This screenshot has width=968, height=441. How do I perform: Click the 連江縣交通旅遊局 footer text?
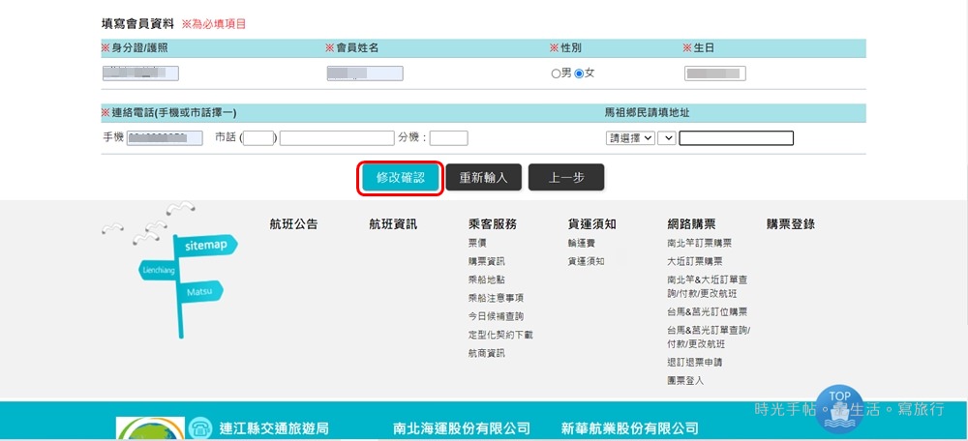[274, 428]
